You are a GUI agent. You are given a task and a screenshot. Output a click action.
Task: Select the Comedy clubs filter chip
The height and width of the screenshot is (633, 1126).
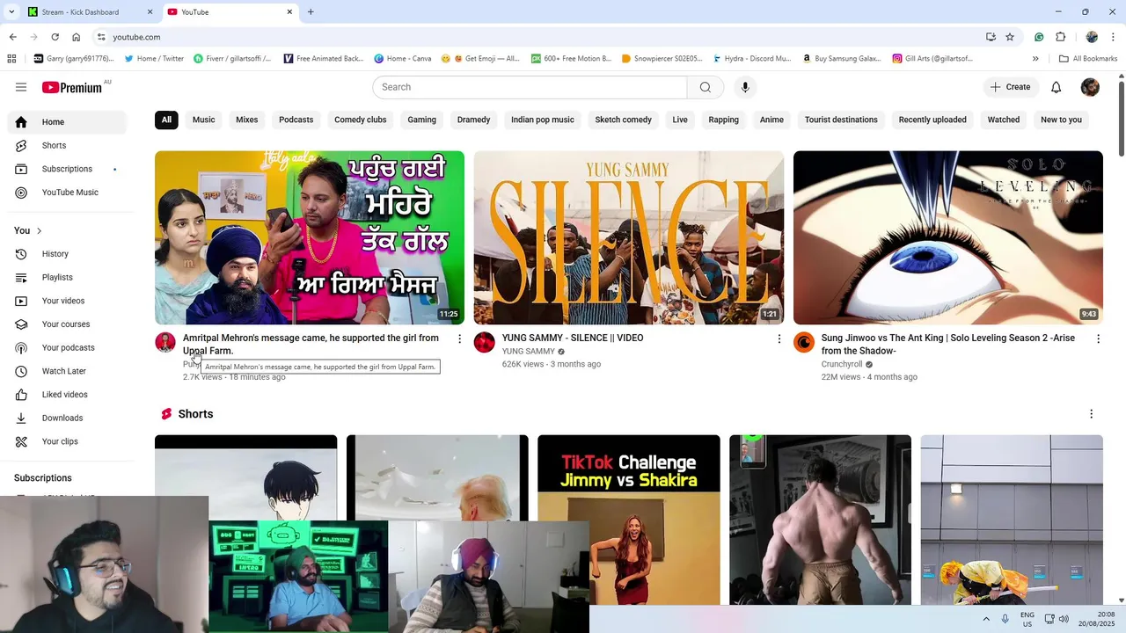361,120
